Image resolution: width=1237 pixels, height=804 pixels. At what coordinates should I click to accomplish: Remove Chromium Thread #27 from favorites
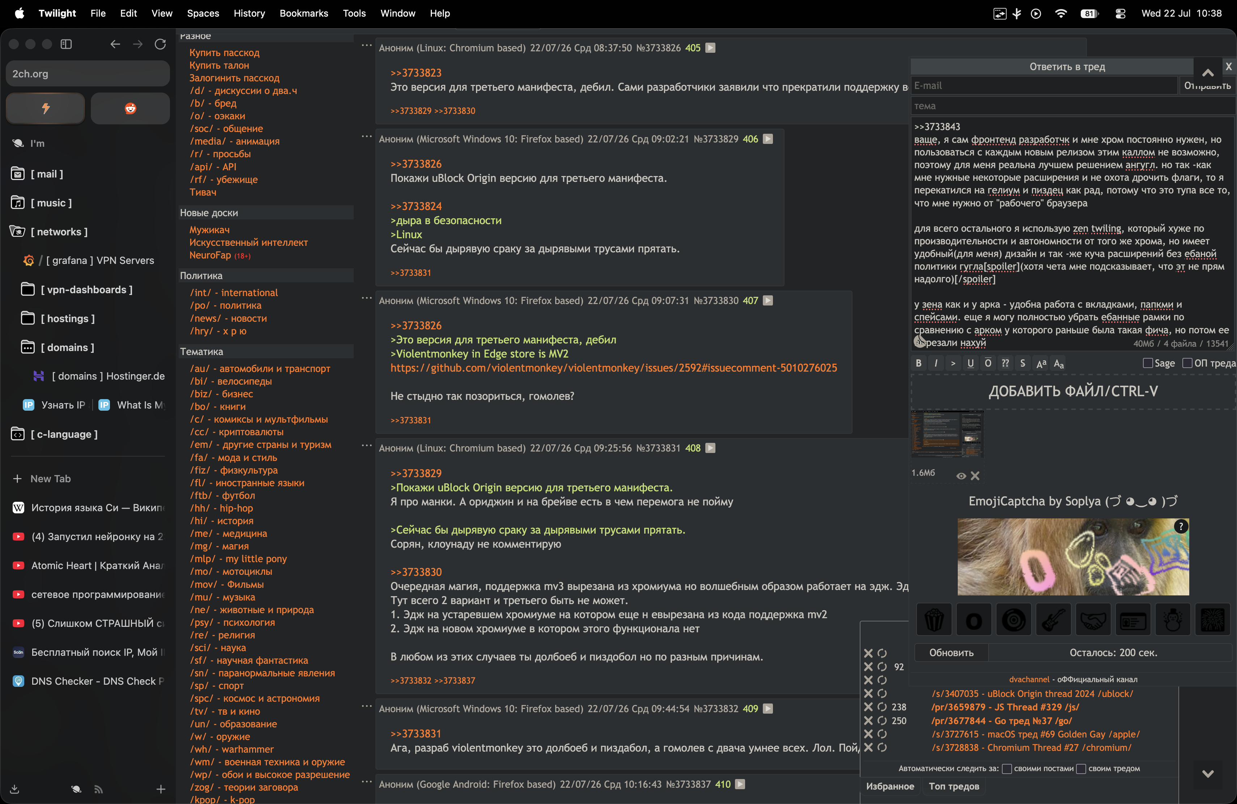click(x=868, y=747)
